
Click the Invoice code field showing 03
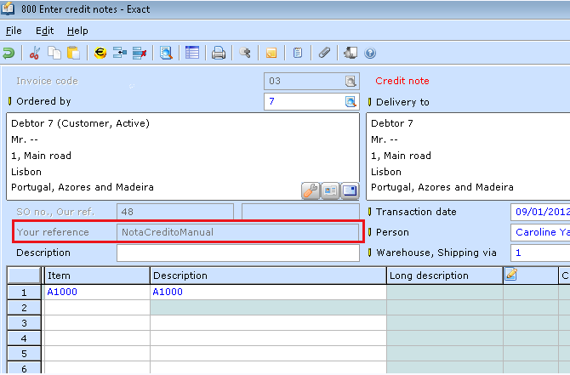[311, 81]
